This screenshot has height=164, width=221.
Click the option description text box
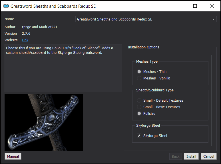(63, 68)
